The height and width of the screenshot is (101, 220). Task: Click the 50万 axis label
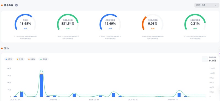click(x=9, y=90)
